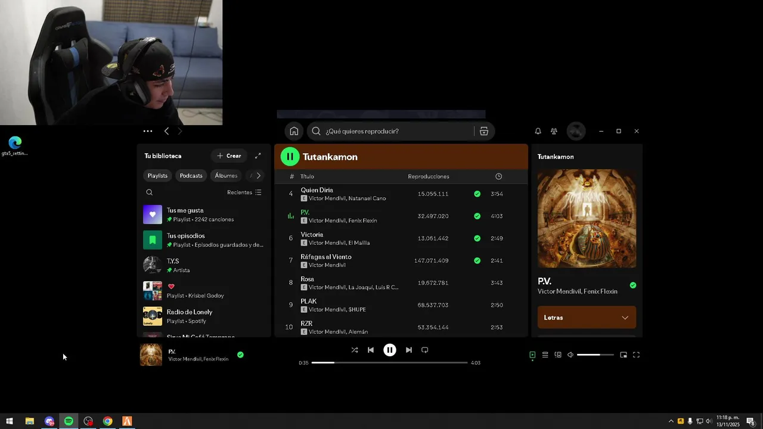Screen dimensions: 763x429
Task: Filter library by Playlists
Action: click(x=157, y=175)
